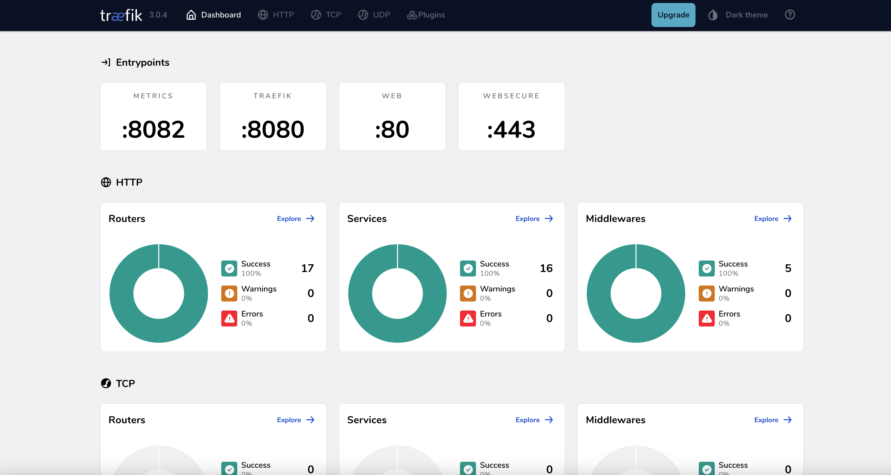Toggle Dark theme
Screen dimensions: 891x475
click(x=737, y=14)
